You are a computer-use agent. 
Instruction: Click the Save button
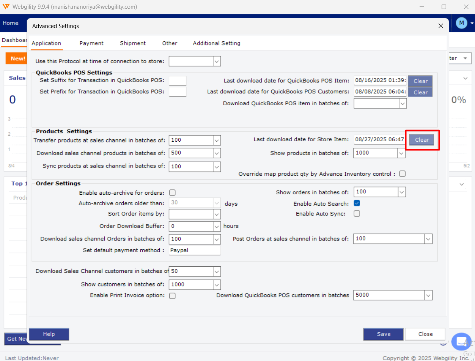tap(383, 334)
